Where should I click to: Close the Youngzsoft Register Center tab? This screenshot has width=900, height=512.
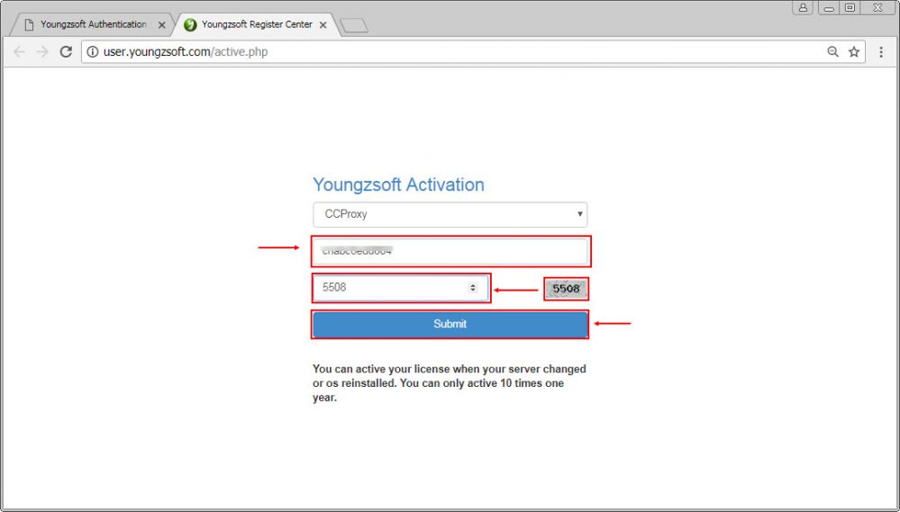(323, 25)
